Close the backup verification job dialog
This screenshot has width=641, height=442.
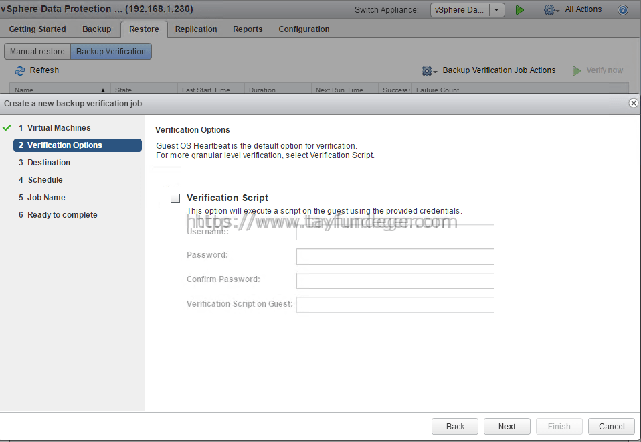[633, 103]
